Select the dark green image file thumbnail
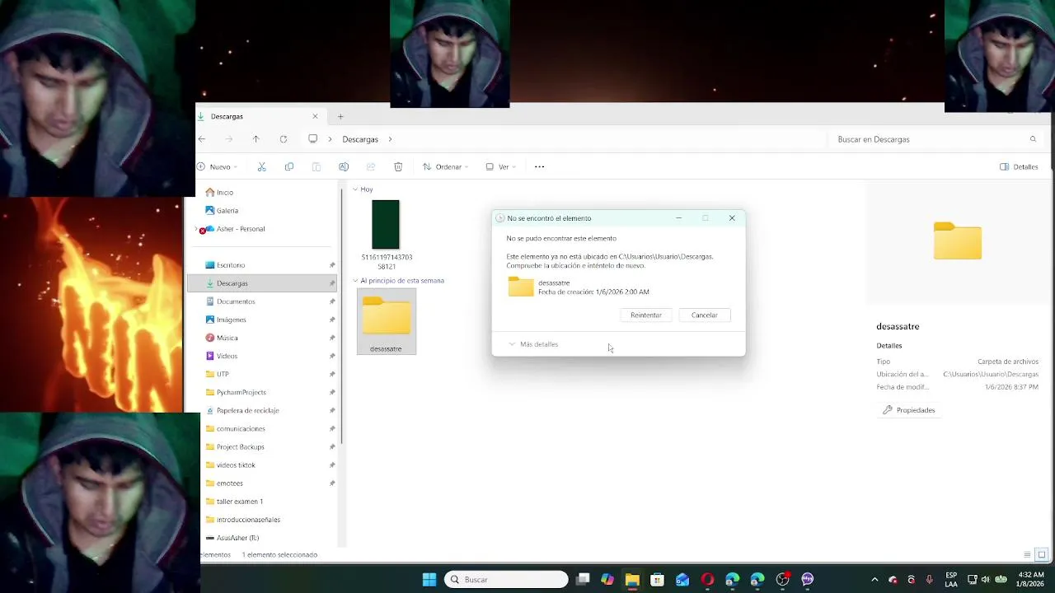 386,224
